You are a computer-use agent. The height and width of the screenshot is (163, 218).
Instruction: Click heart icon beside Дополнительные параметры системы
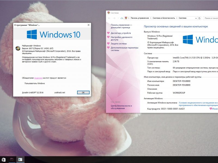[x=108, y=48]
